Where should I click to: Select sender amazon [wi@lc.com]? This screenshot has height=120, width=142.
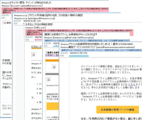[35, 28]
